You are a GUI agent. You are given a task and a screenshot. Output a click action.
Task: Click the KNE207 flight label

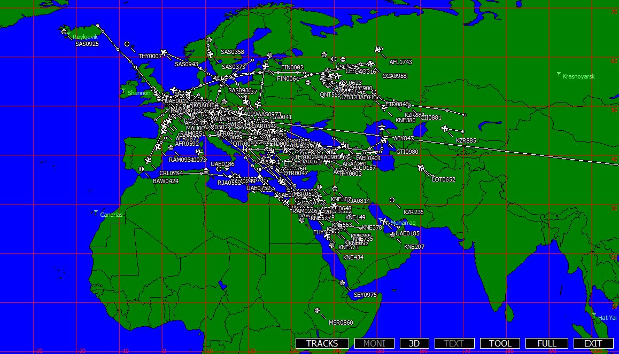414,247
